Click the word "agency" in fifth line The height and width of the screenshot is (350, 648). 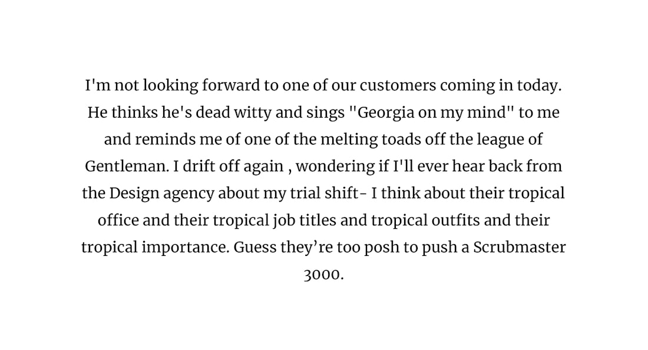tap(189, 194)
